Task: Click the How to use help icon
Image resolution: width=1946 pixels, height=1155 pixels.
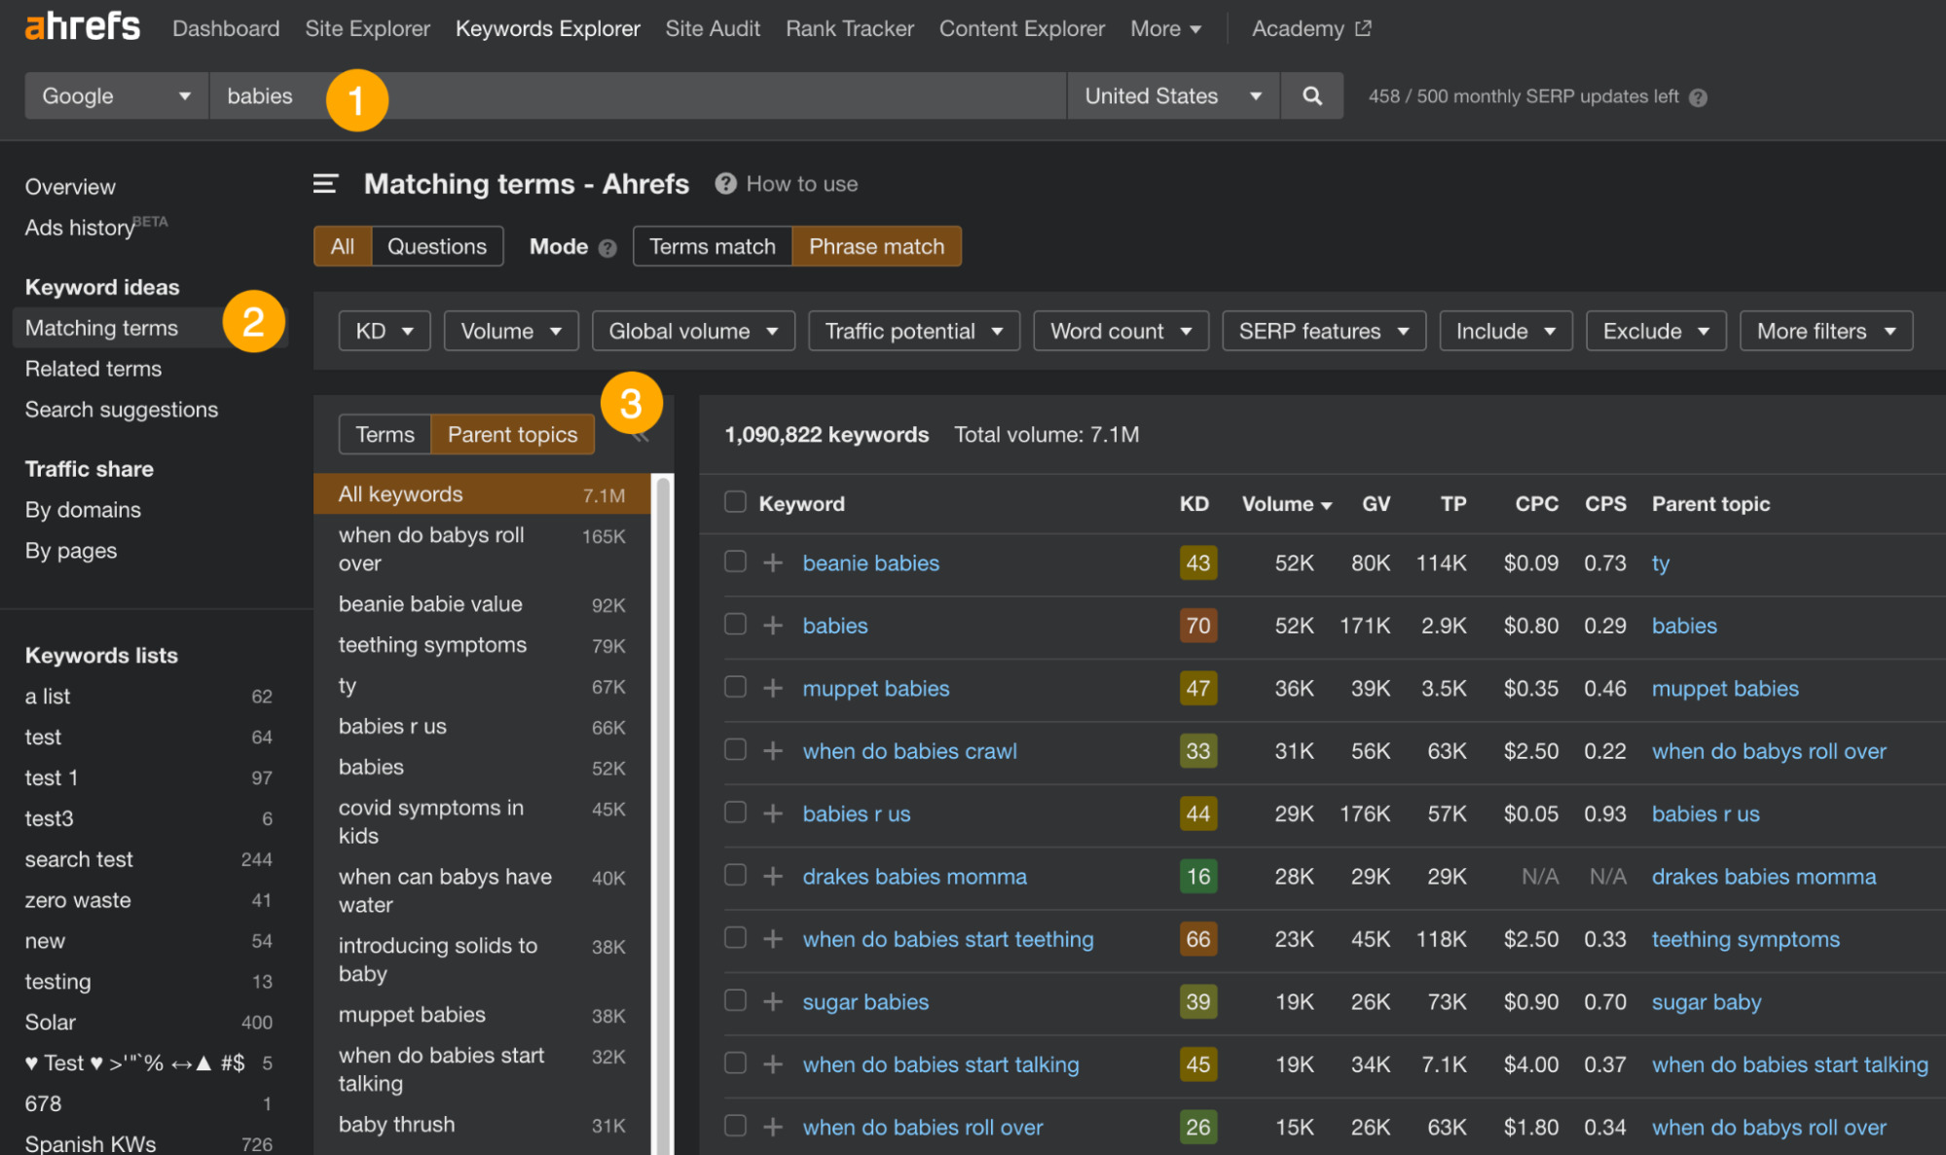Action: (725, 184)
